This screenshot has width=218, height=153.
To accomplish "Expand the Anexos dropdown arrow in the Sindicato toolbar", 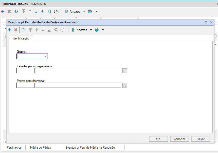I will click(84, 12).
